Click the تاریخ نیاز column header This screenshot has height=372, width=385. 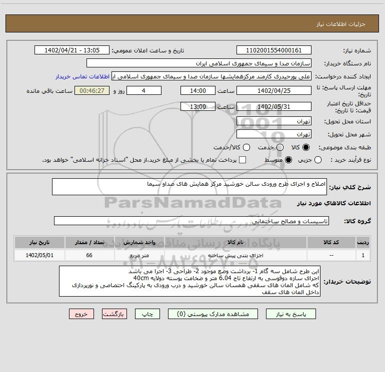pos(39,242)
